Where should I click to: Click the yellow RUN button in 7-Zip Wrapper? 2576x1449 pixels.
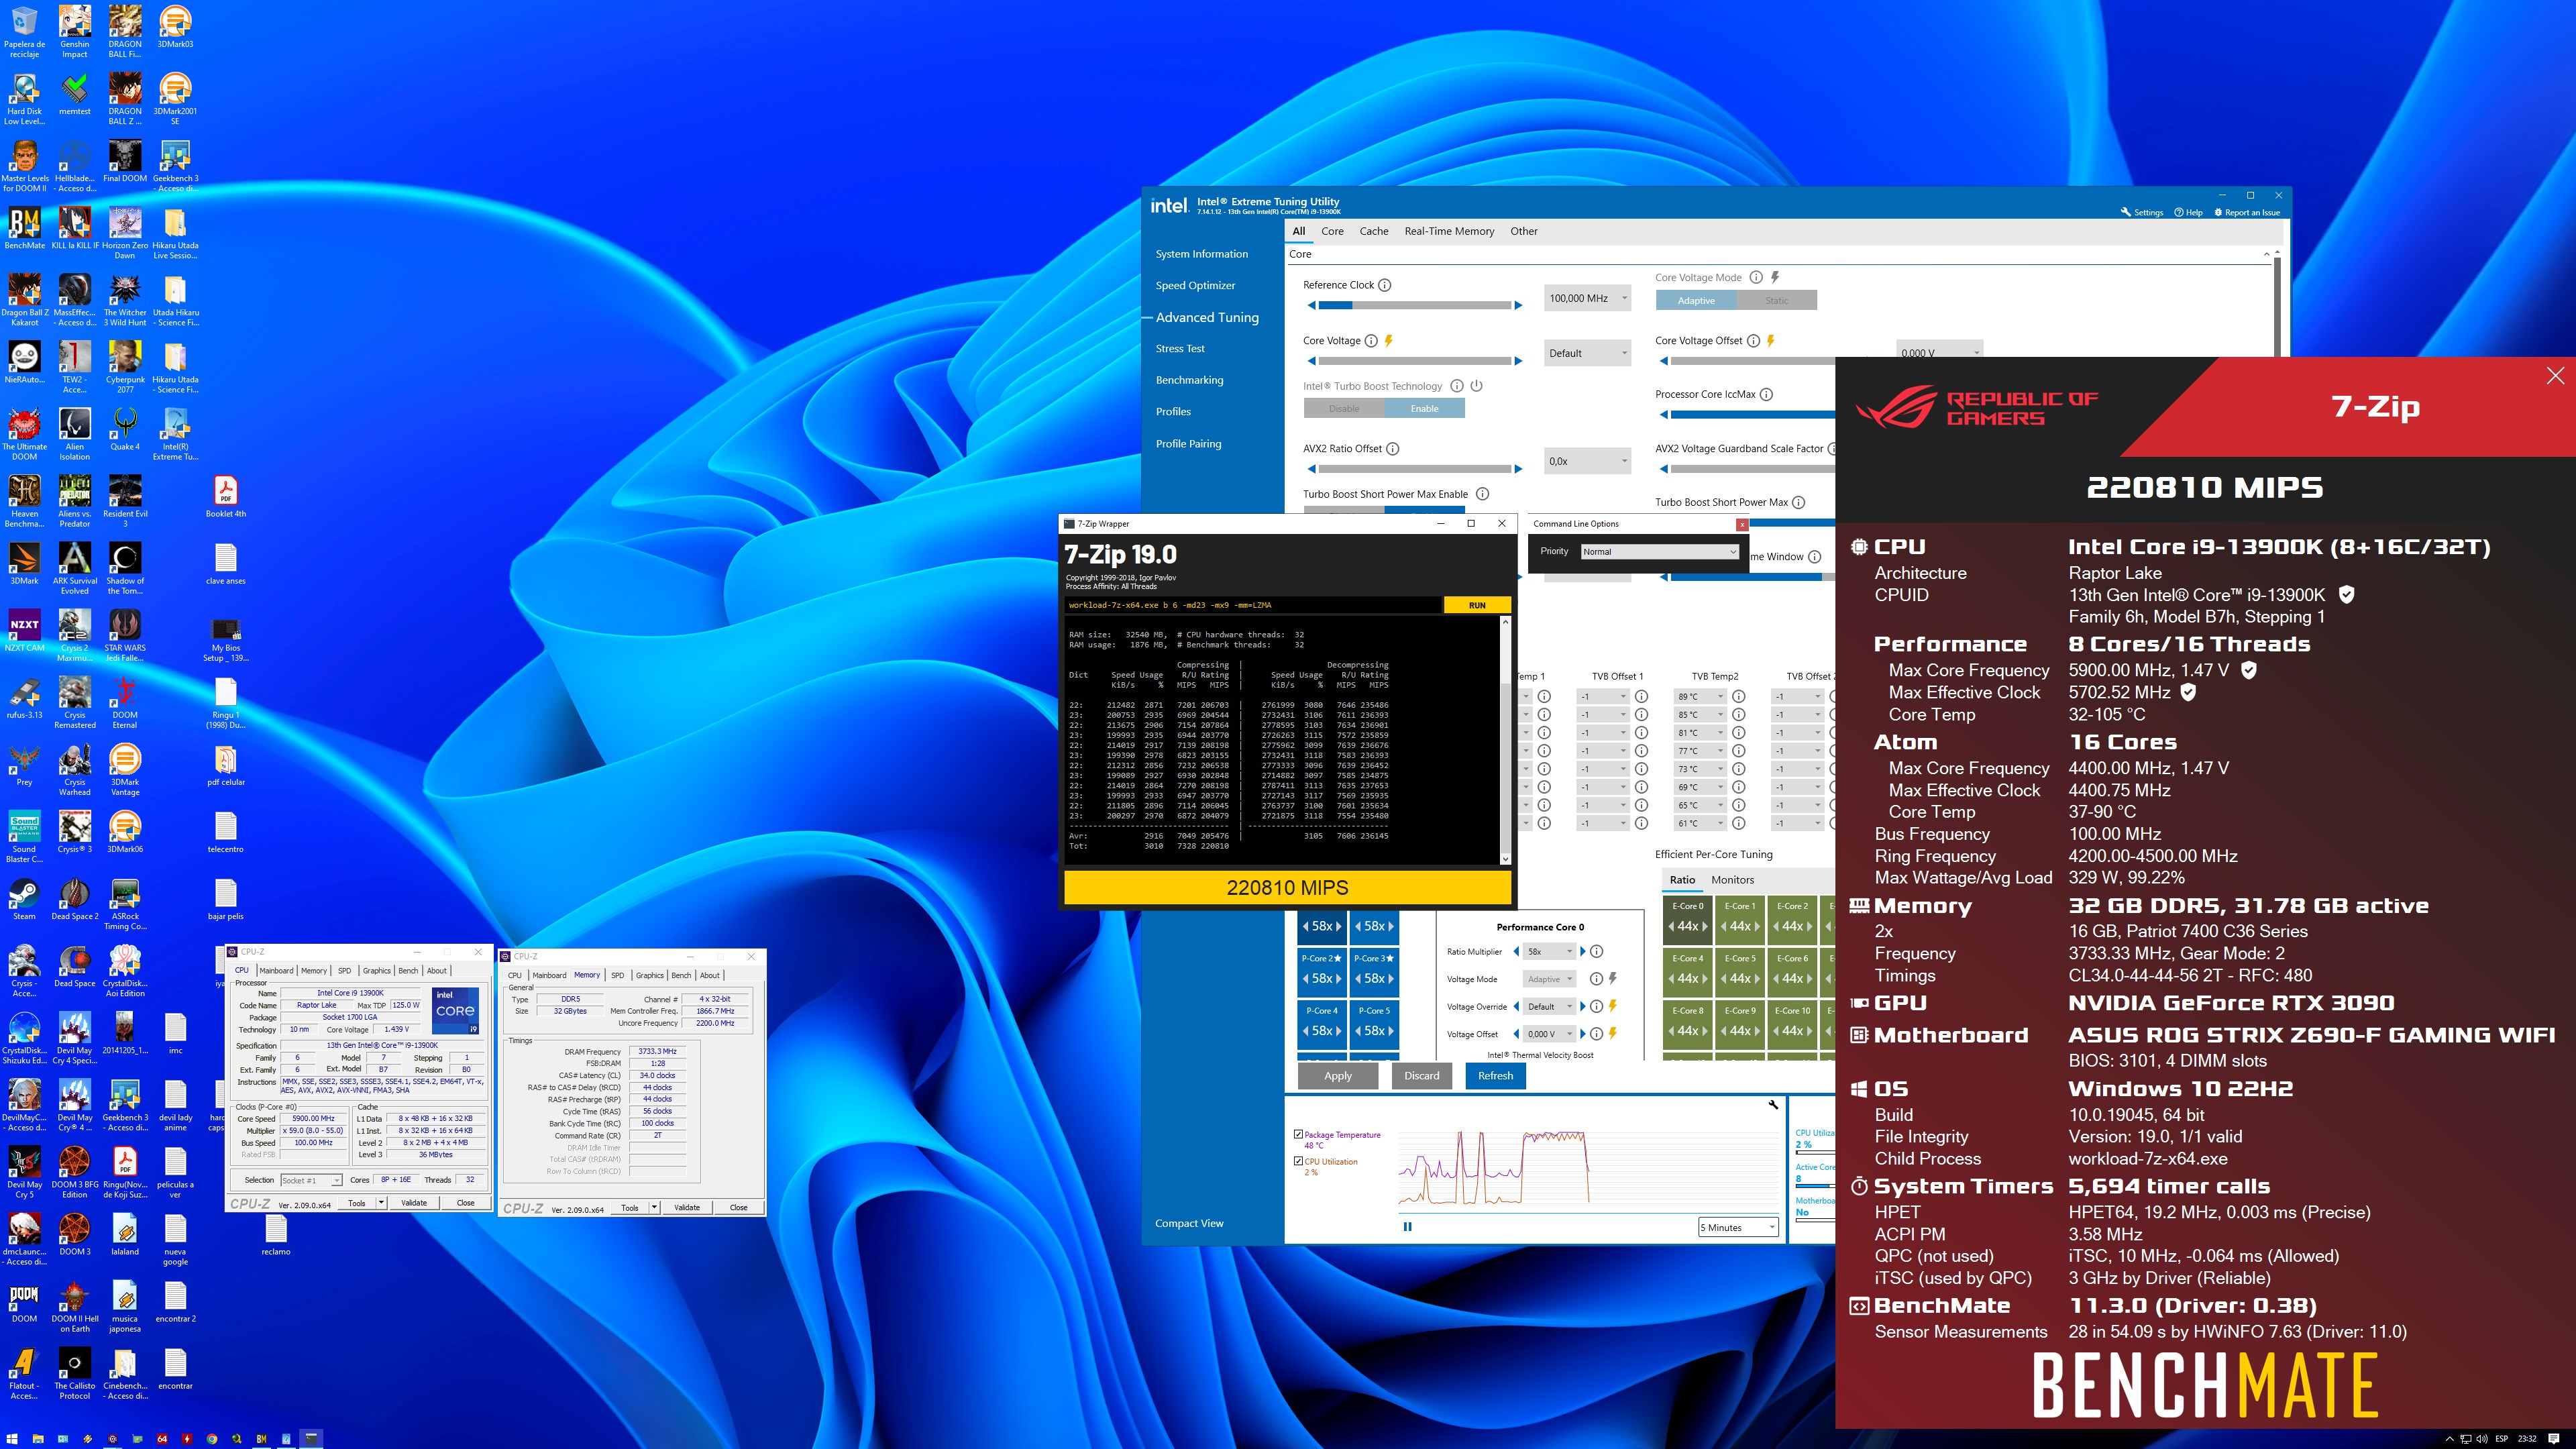coord(1477,605)
